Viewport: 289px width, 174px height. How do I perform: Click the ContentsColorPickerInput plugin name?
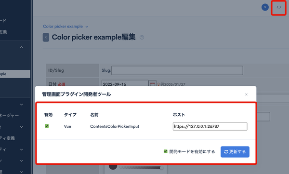point(115,126)
